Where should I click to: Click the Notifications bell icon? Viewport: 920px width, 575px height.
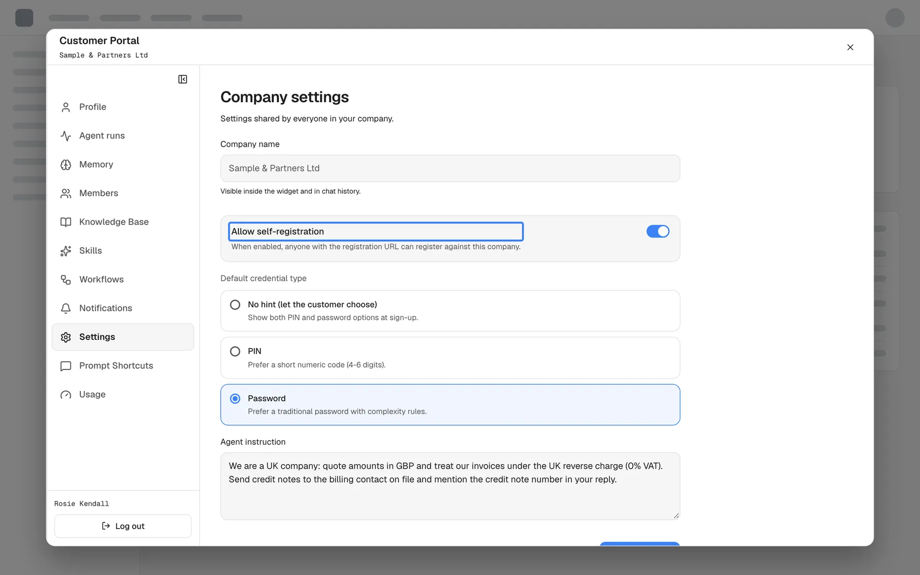[66, 308]
